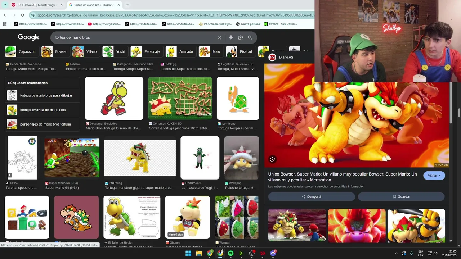This screenshot has height=259, width=461.
Task: Run the search with the magnifier icon
Action: (x=250, y=37)
